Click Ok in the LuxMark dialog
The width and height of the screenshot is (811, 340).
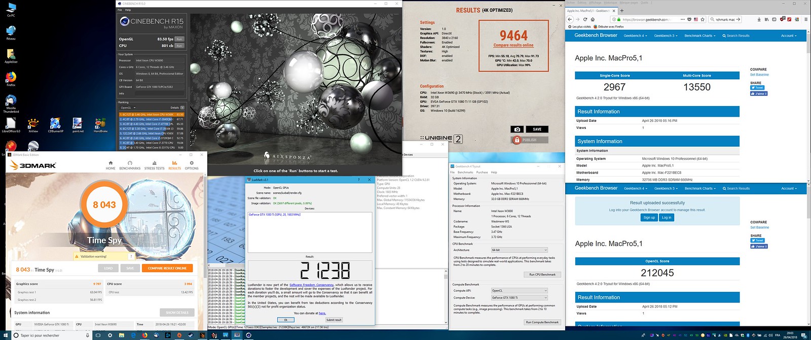point(285,320)
